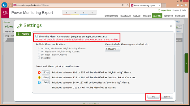The height and width of the screenshot is (106, 190).
Task: Click the high priority alarm counter 0
Action: 66,13
